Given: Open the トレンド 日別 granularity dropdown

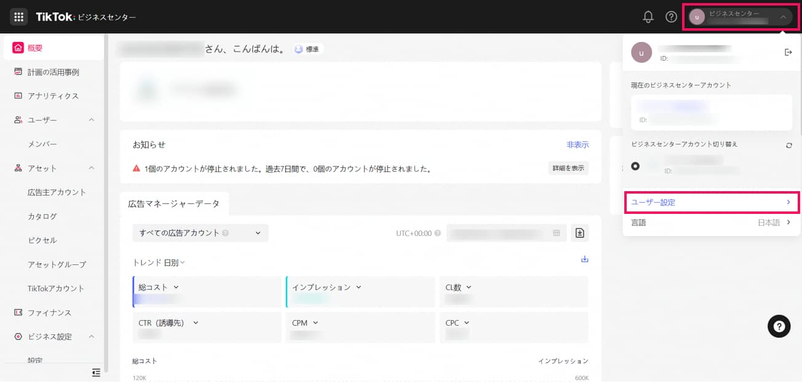Looking at the screenshot, I should [x=159, y=262].
